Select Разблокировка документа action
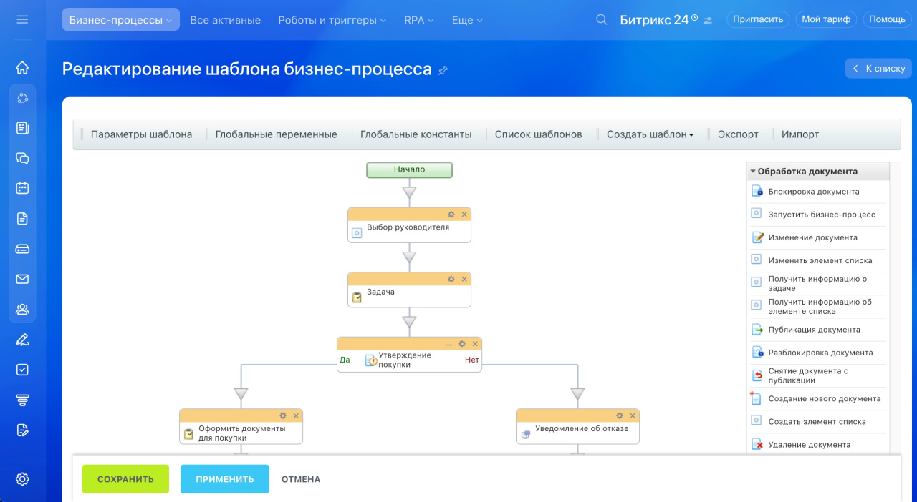Screen dimensions: 917x502 817,353
